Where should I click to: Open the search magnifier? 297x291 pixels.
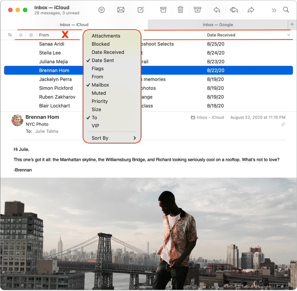(286, 10)
